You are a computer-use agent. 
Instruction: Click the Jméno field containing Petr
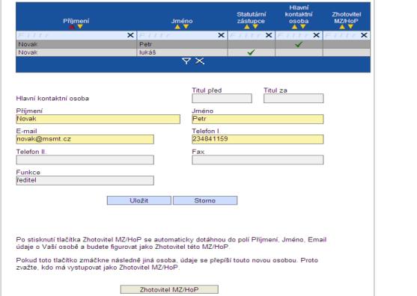(258, 119)
